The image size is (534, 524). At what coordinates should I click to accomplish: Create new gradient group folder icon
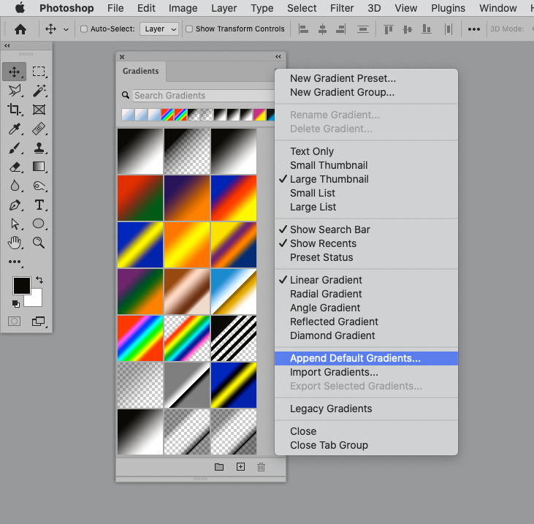tap(219, 467)
